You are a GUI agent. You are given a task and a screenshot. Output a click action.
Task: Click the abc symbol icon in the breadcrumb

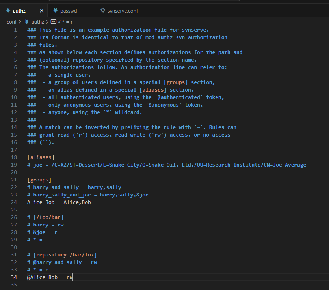(54, 22)
